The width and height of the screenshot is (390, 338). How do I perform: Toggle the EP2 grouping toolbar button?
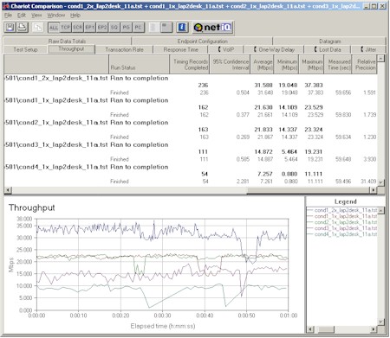[102, 28]
